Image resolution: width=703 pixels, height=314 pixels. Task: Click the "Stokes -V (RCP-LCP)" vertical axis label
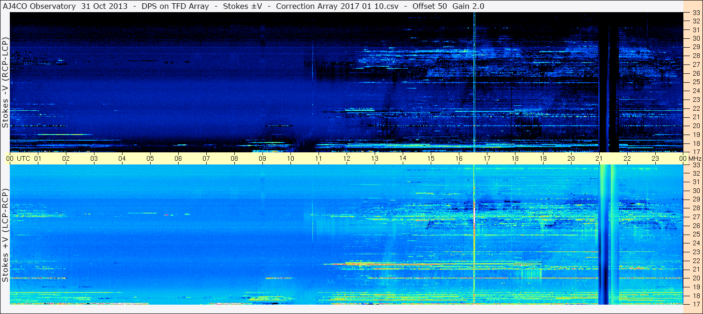5,82
